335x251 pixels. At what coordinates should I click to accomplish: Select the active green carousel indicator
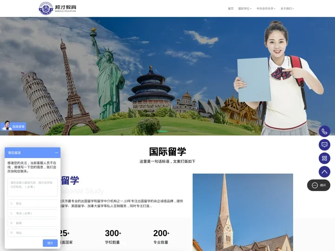point(162,131)
